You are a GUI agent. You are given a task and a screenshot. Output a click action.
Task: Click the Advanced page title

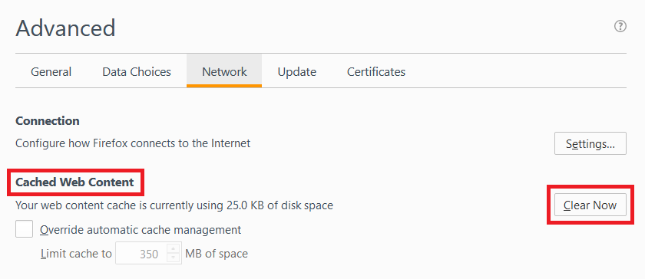(65, 28)
